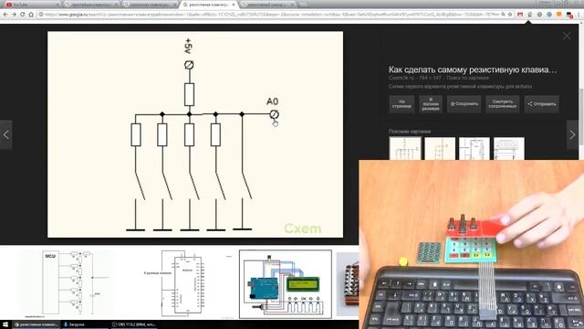Open the first related image thumbnail
Viewport: 584px width, 329px height.
pyautogui.click(x=405, y=148)
